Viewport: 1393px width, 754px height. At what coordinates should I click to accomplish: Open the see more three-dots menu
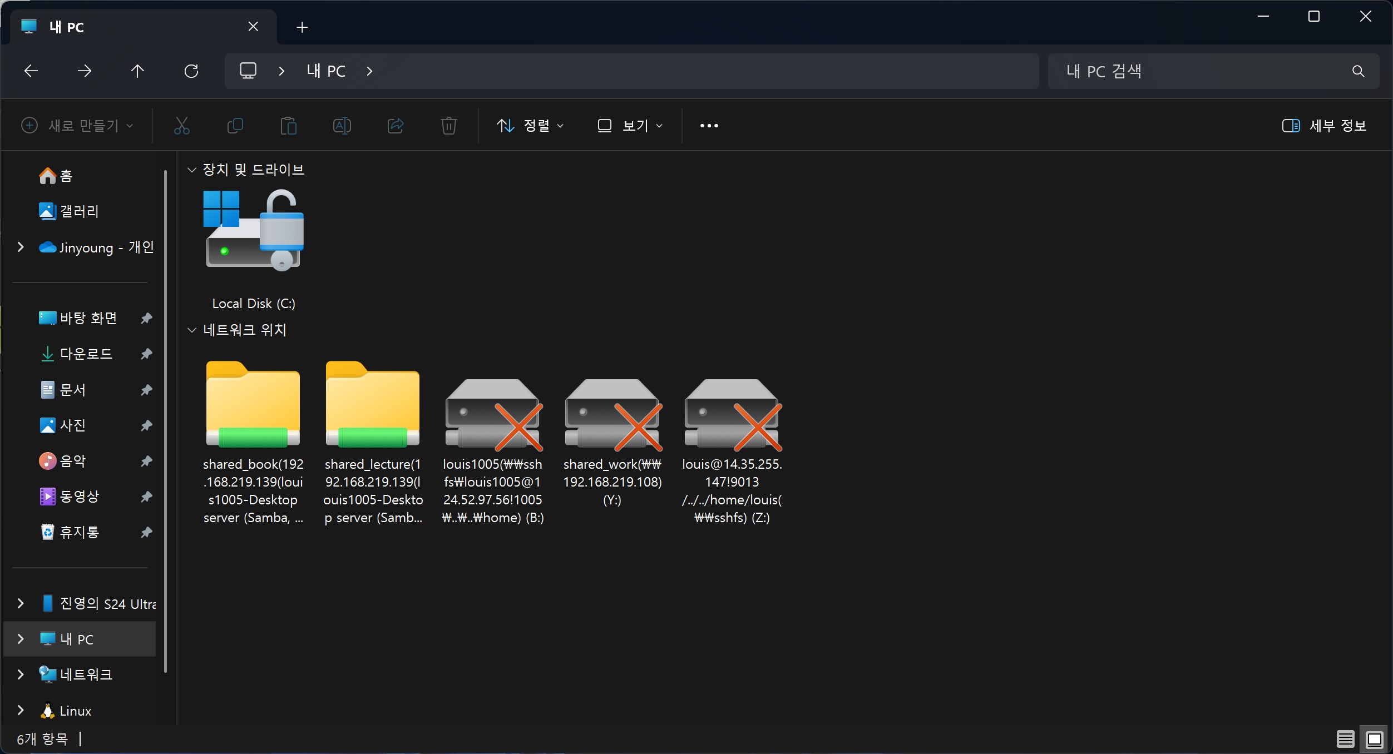pos(709,126)
